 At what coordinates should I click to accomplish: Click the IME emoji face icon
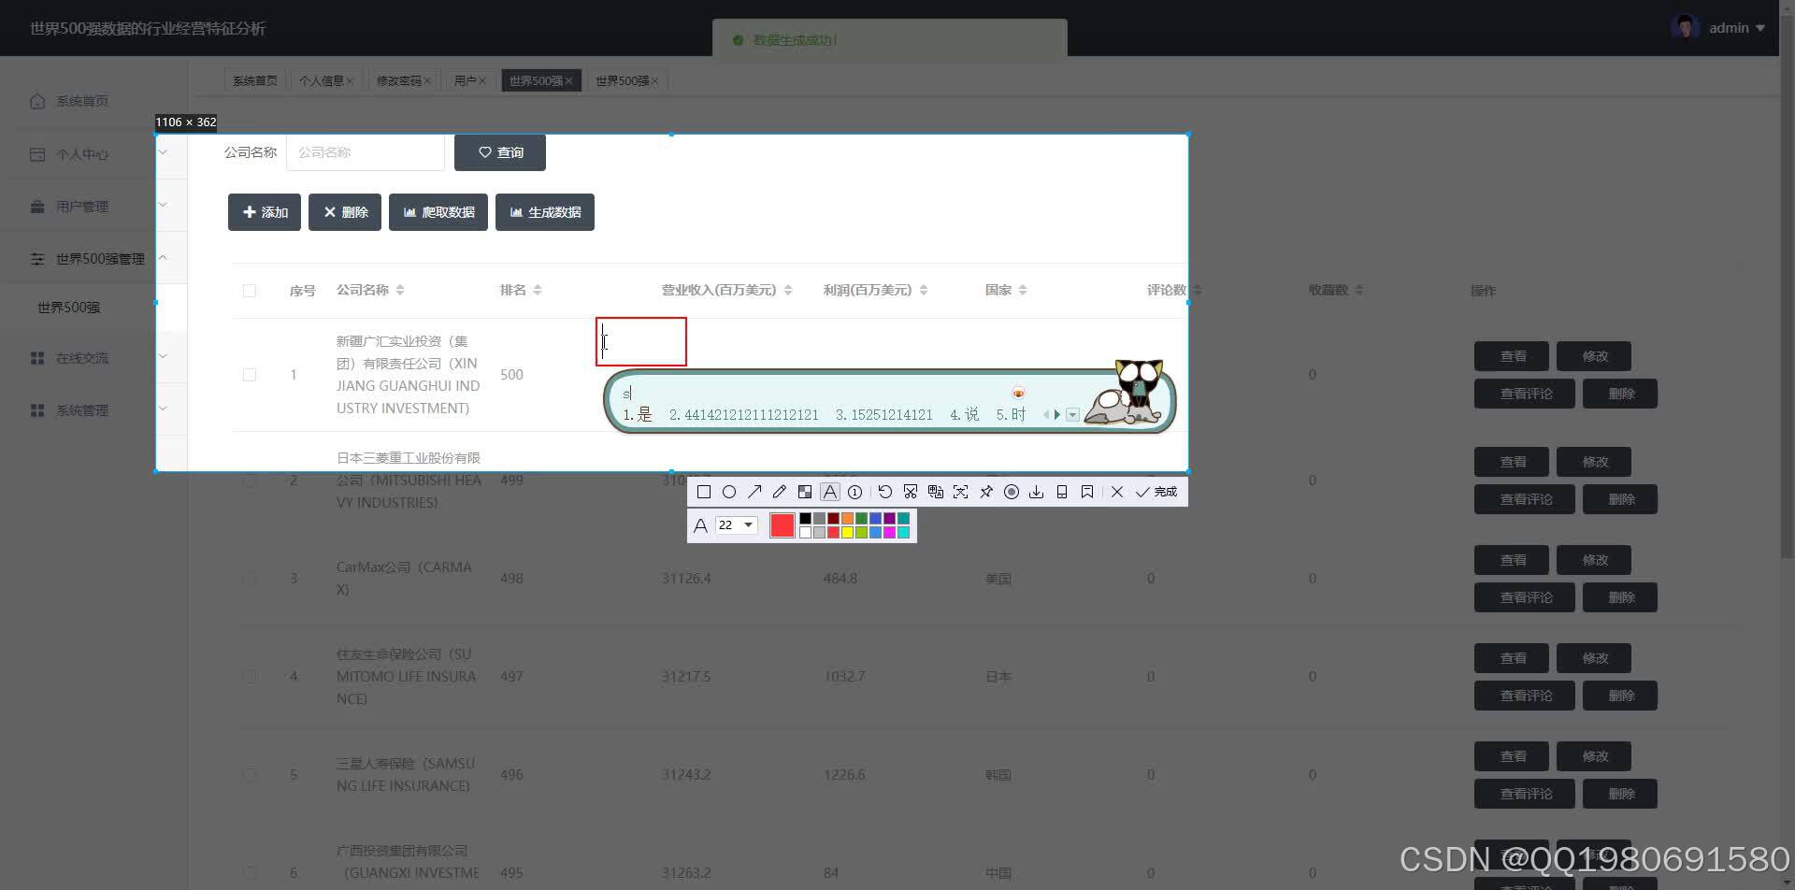tap(1019, 393)
